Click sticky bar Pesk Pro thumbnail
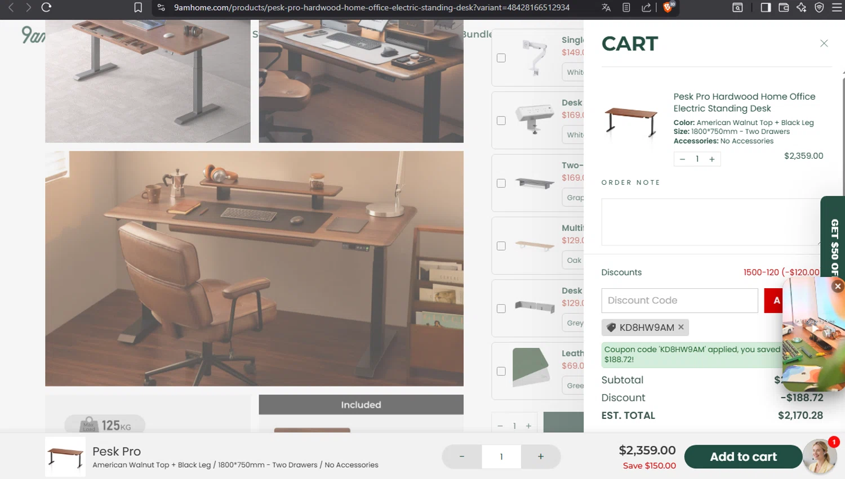The image size is (845, 479). pos(65,456)
